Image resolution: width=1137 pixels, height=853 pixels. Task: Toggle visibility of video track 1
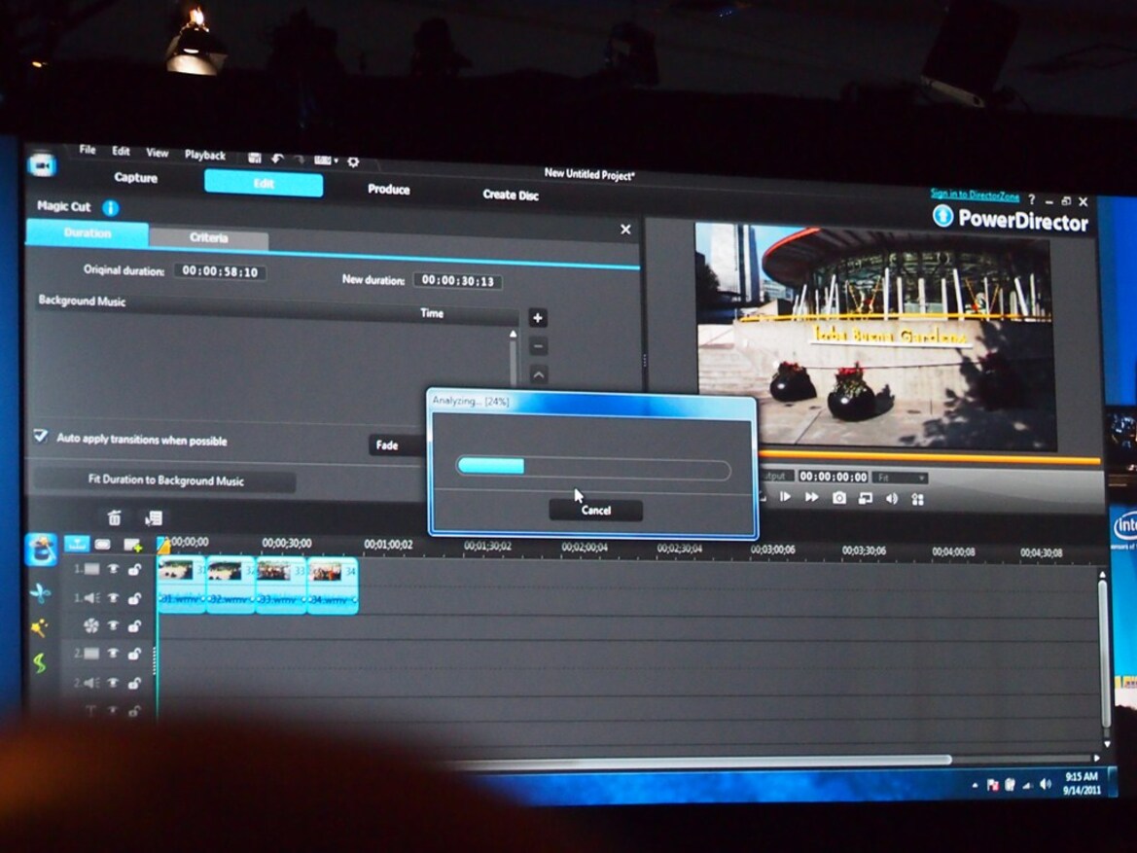tap(113, 569)
